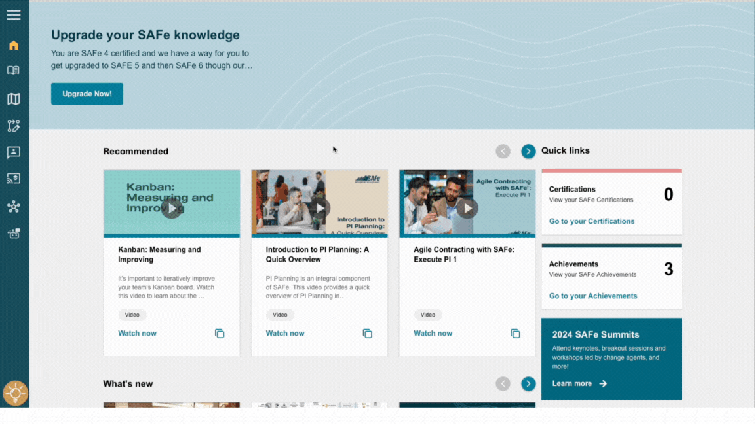
Task: Open the network nodes community icon in sidebar
Action: pos(14,207)
